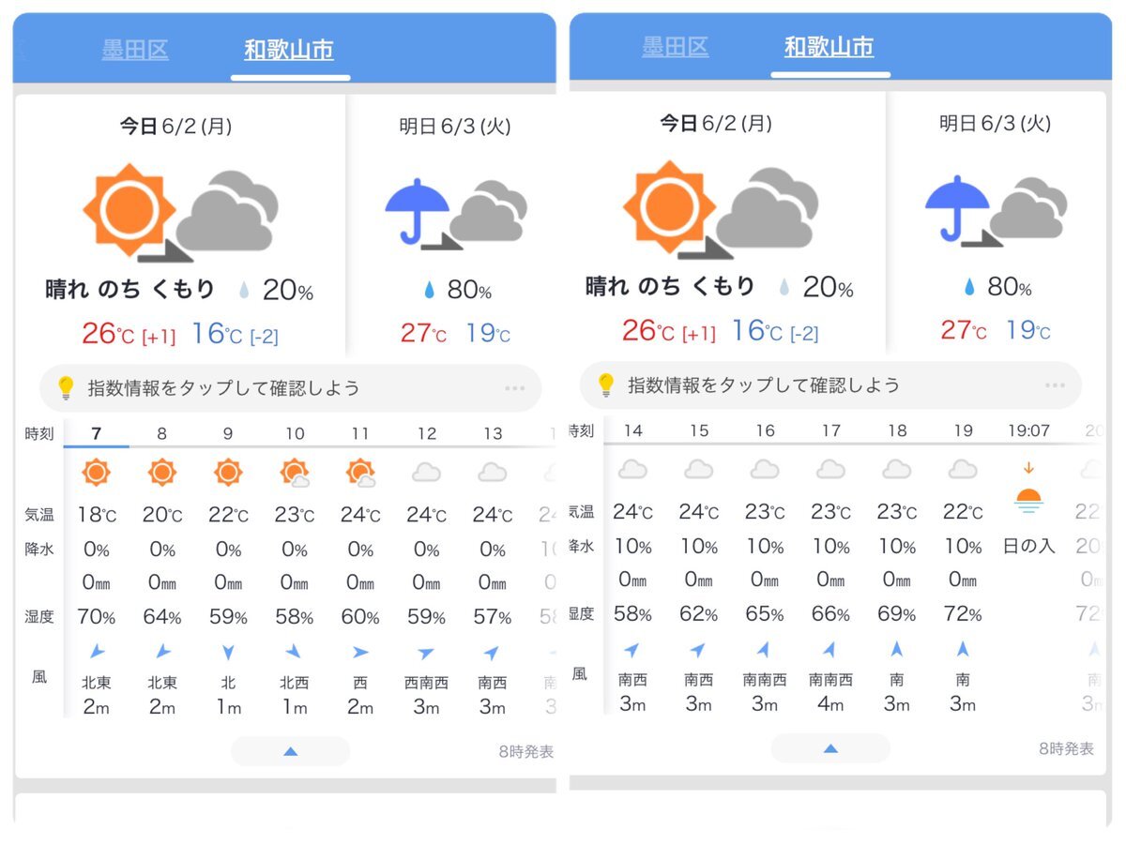Tap the cloud icon at 12 o'clock
The height and width of the screenshot is (844, 1126).
pyautogui.click(x=427, y=472)
